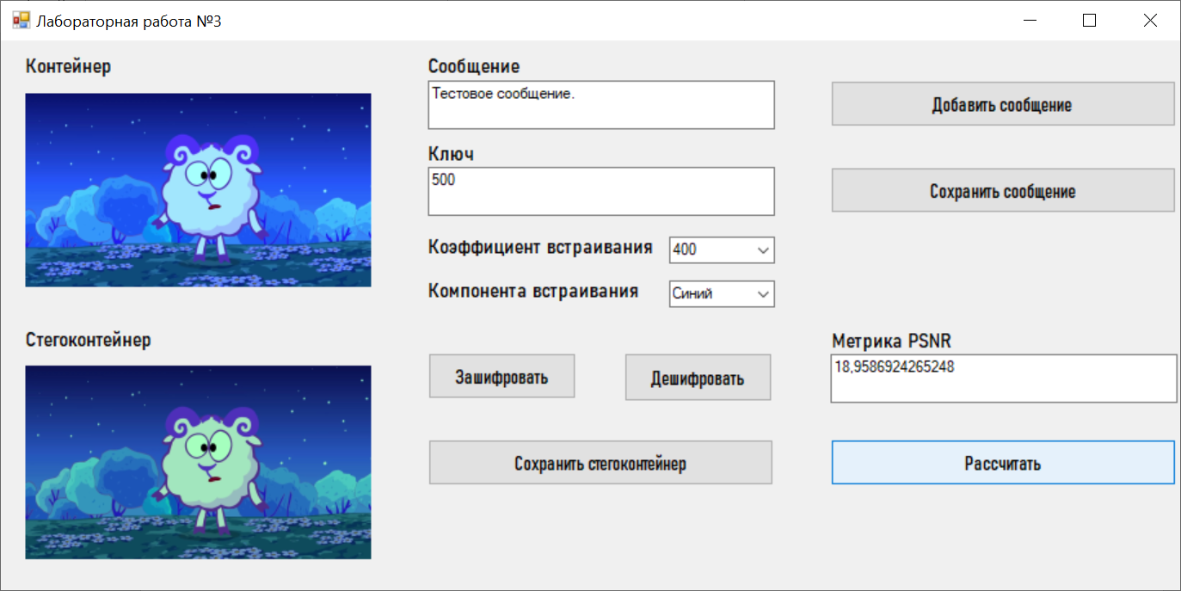Click Сохранить сообщение to save the message

pos(1002,190)
